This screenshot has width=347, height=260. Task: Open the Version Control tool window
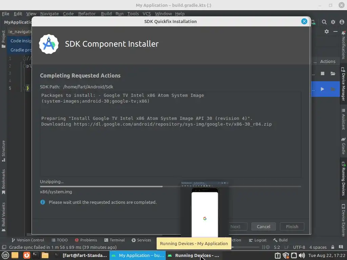tap(28, 240)
